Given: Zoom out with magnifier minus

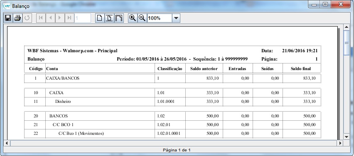Looking at the screenshot, I should pyautogui.click(x=142, y=18).
